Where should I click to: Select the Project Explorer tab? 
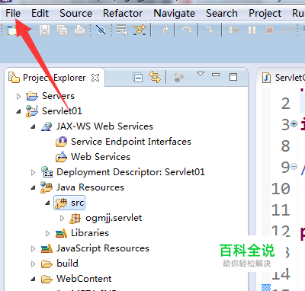(x=54, y=78)
